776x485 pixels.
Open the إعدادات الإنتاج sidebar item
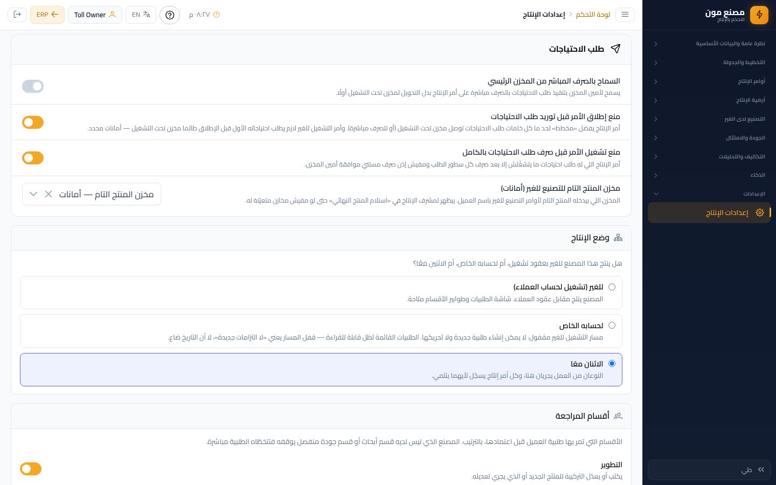tap(709, 213)
